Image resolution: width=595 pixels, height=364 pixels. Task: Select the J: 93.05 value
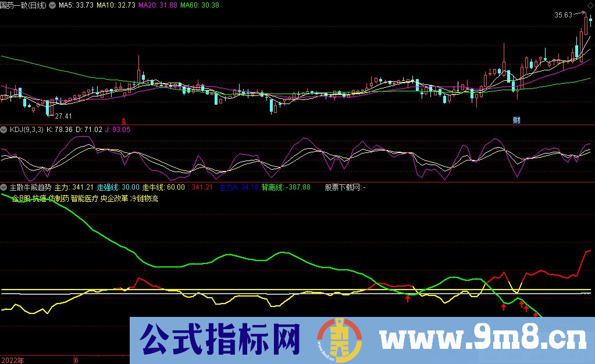pos(117,130)
